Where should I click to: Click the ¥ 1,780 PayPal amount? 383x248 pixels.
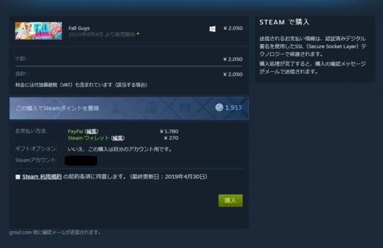(169, 131)
